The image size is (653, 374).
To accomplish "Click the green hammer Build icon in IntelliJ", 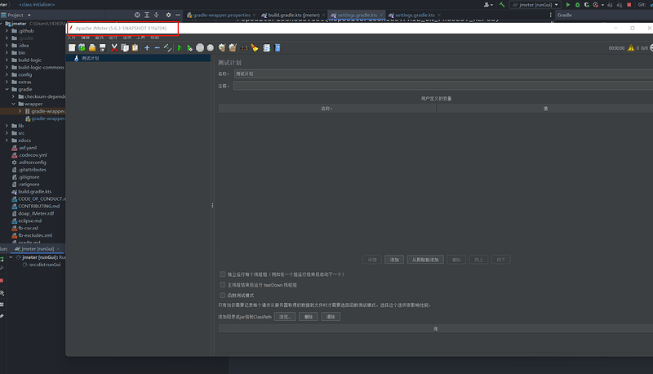I will [x=502, y=5].
